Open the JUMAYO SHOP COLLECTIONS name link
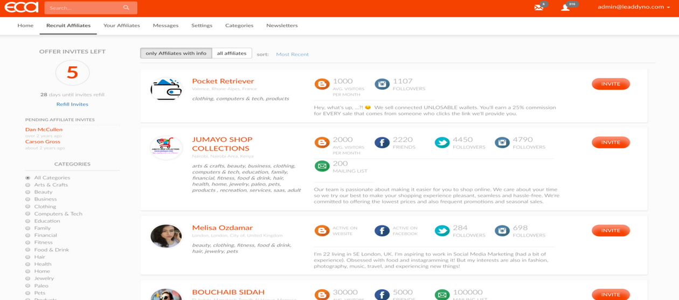Viewport: 679px width, 300px height. (222, 144)
